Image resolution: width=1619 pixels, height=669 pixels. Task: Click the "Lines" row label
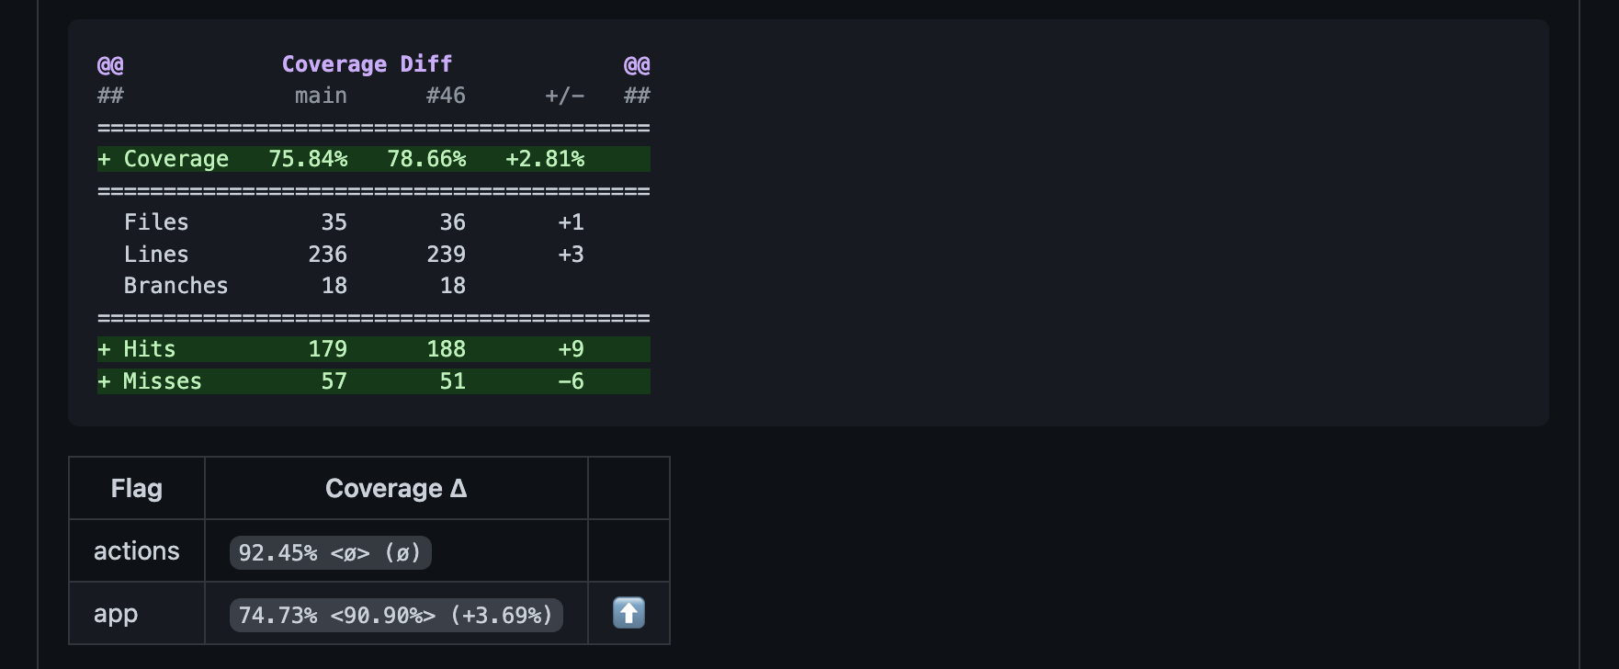[156, 255]
